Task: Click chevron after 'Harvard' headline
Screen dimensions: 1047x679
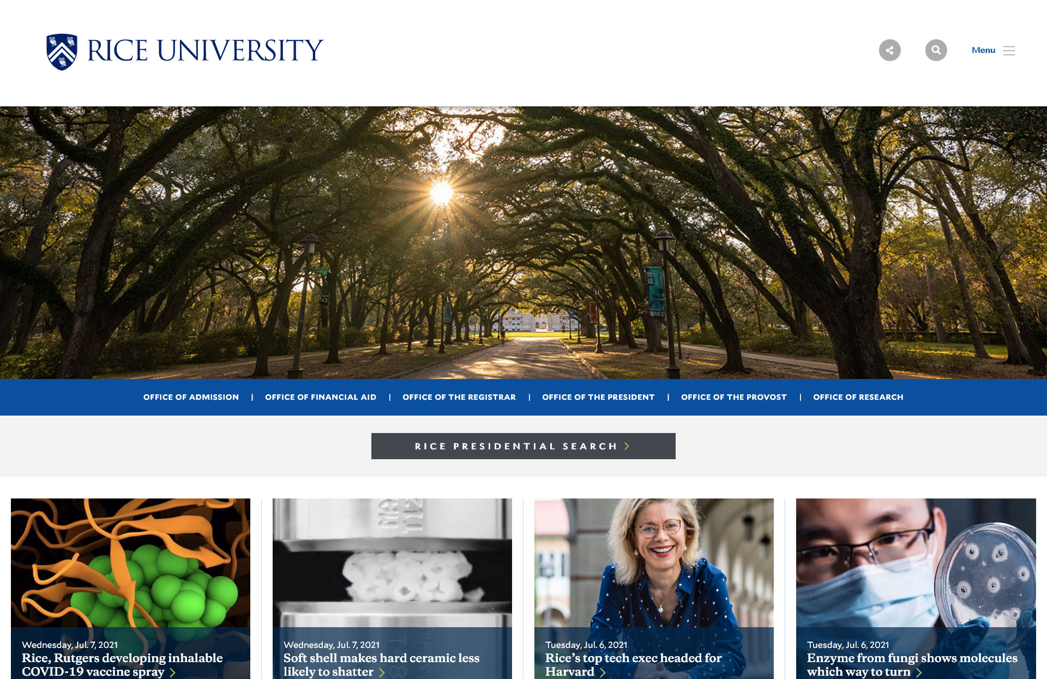Action: tap(603, 672)
